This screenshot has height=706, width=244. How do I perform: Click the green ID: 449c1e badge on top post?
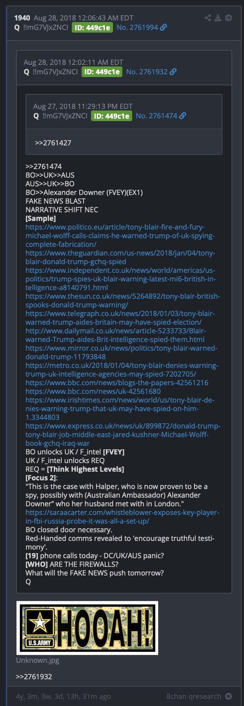pyautogui.click(x=92, y=28)
